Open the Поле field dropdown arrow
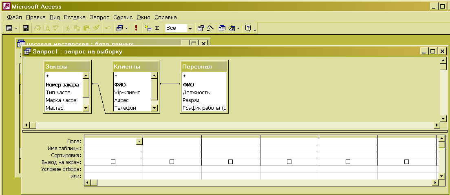The image size is (450, 195). pyautogui.click(x=139, y=142)
